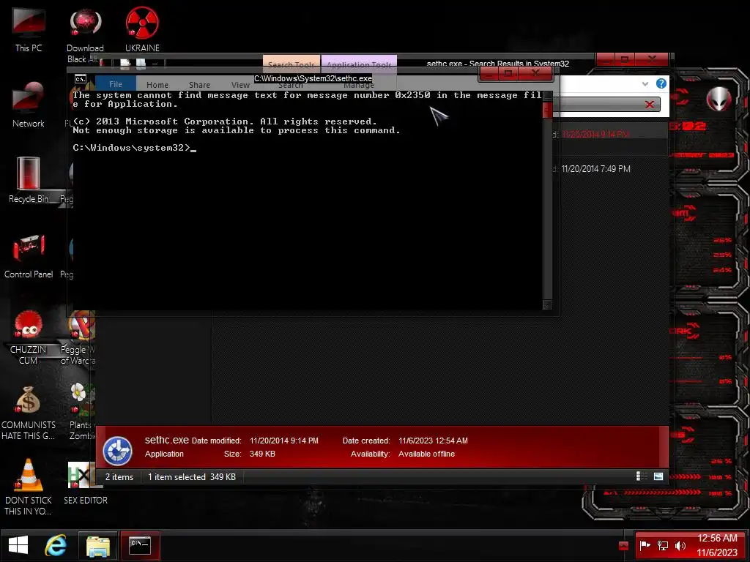Open the Download Black desktop shortcut

[85, 36]
